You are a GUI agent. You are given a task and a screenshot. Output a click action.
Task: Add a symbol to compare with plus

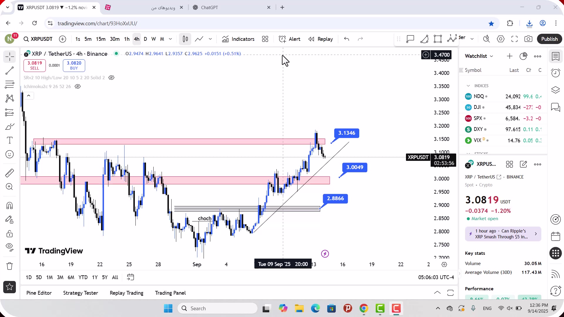(x=63, y=39)
